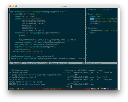
Task: Collapse the functions tagbar section
Action: point(86,28)
